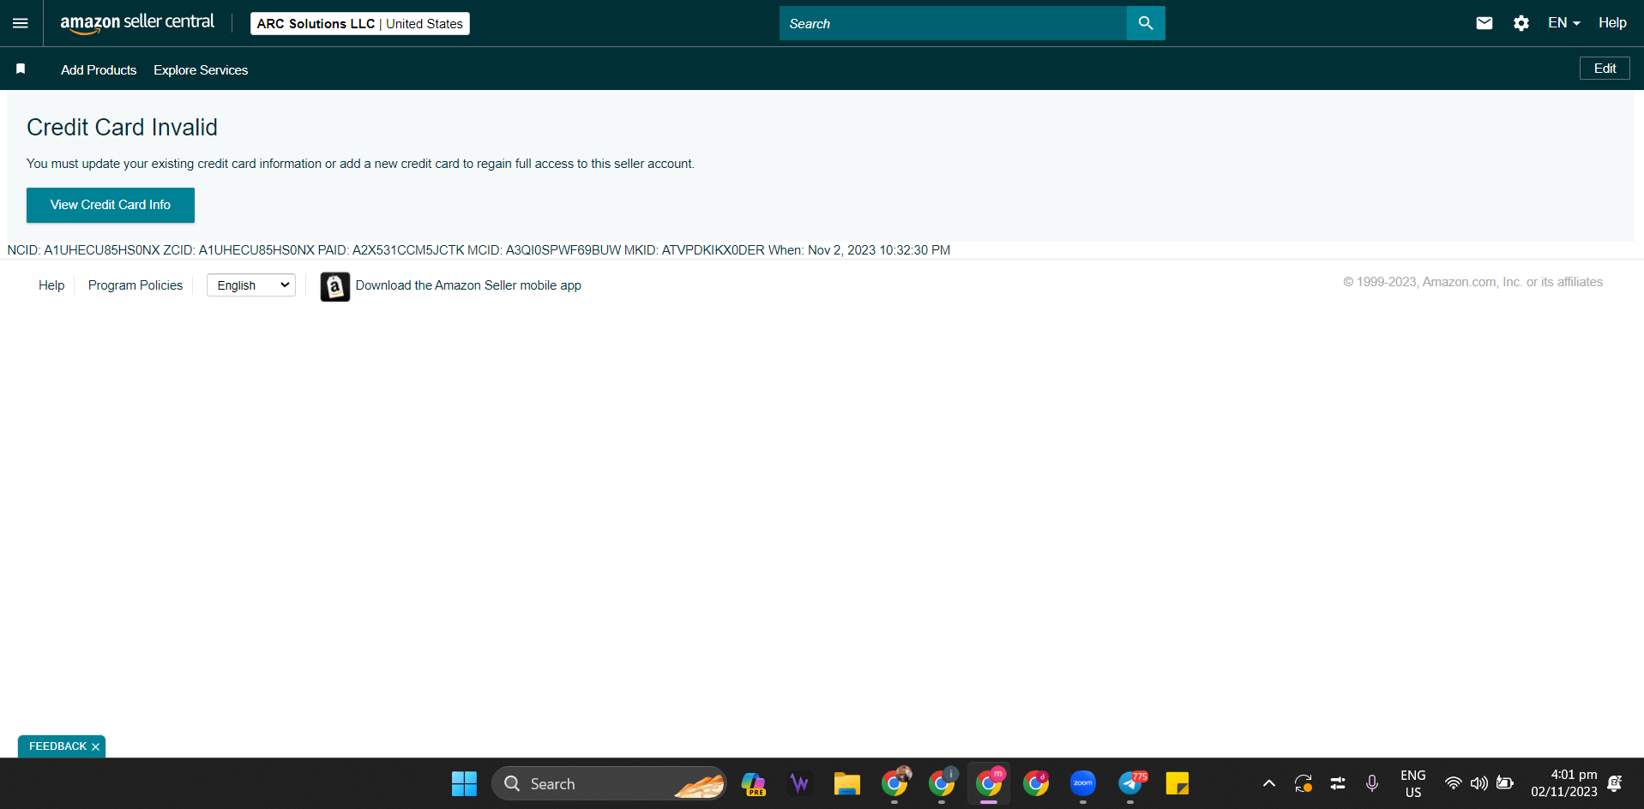1644x809 pixels.
Task: Open Wi-Fi network quick settings
Action: (1453, 783)
